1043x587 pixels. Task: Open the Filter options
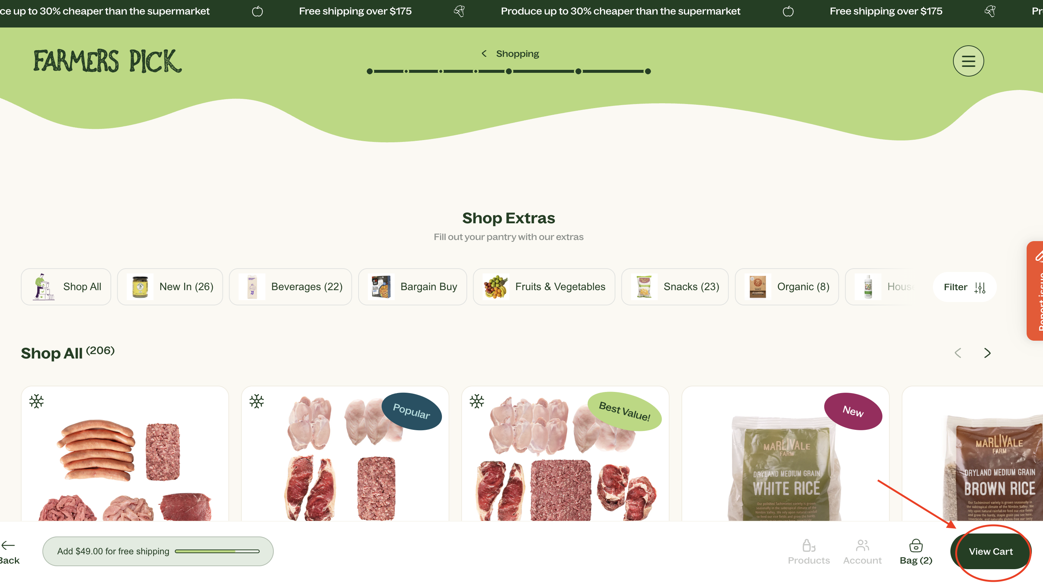coord(965,287)
